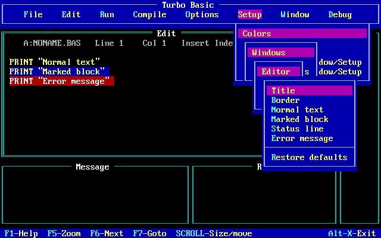381x238 pixels.
Task: Select the Windows submenu entry
Action: (281, 52)
